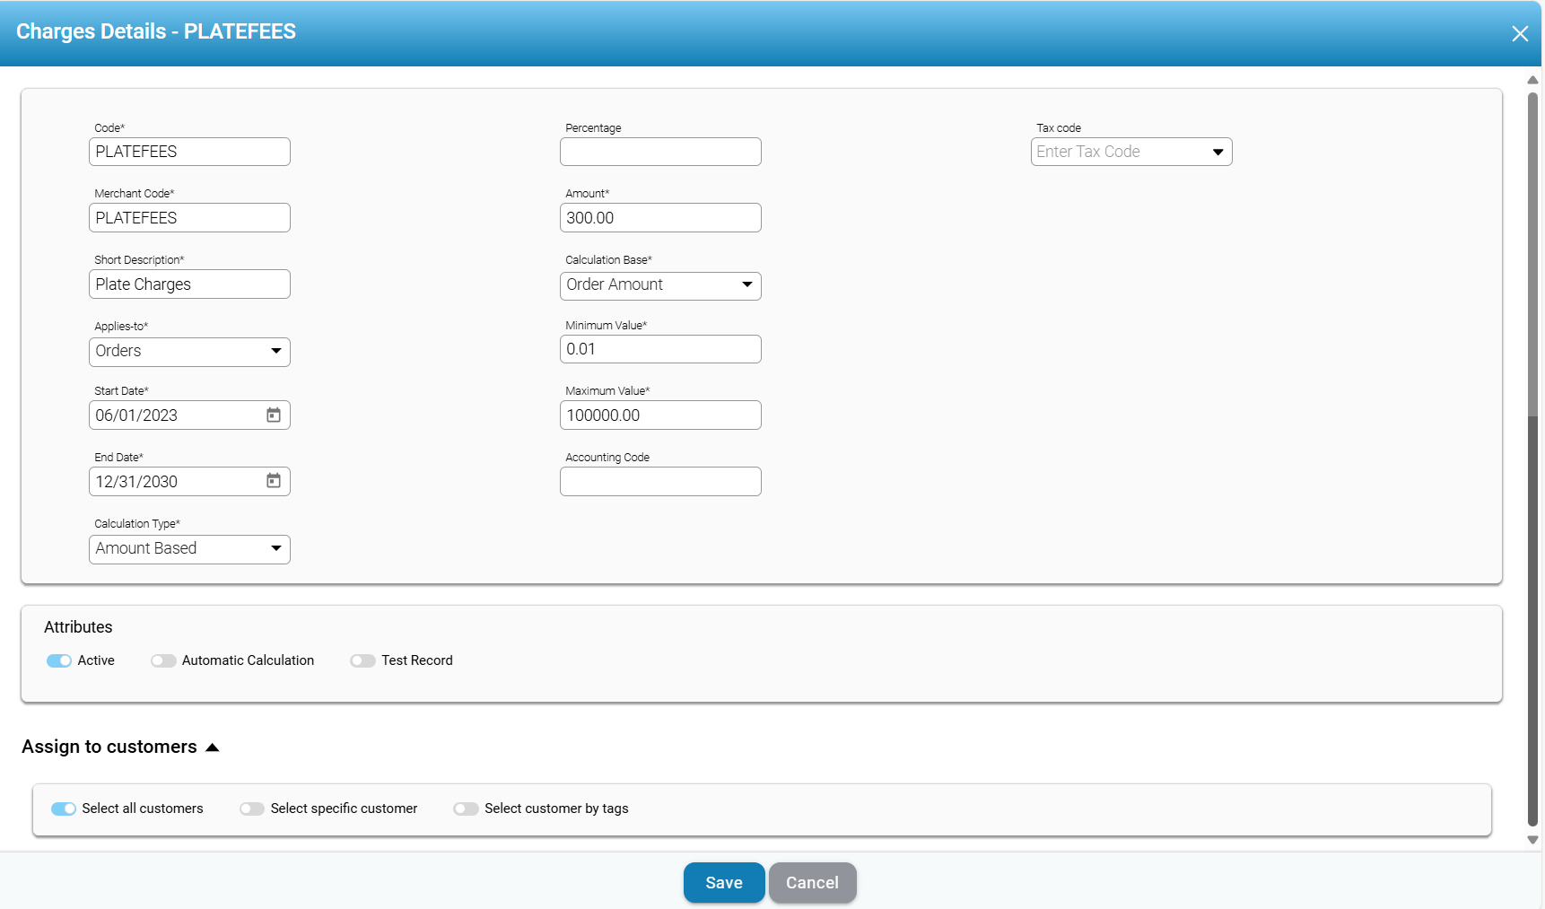The image size is (1545, 909).
Task: Open the Tax code dropdown
Action: (x=1218, y=153)
